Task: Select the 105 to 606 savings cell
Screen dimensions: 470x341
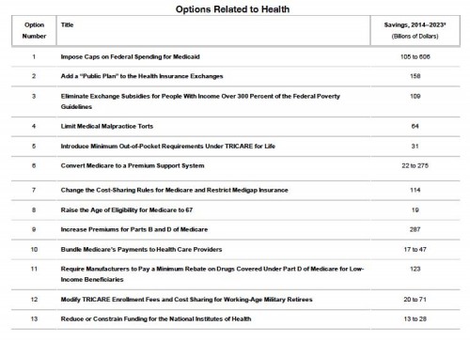Action: 415,56
